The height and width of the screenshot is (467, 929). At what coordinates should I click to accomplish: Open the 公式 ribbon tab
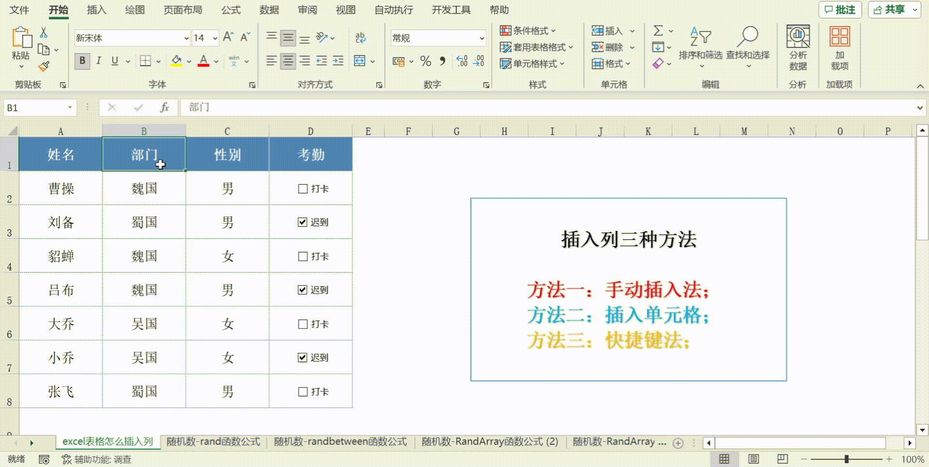click(231, 10)
